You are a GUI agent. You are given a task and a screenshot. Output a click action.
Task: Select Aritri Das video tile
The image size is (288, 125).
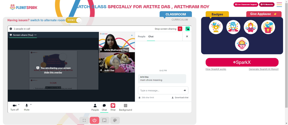click(x=117, y=62)
